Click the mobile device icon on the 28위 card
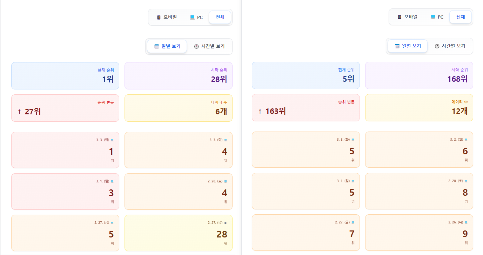The height and width of the screenshot is (255, 483). (x=226, y=223)
